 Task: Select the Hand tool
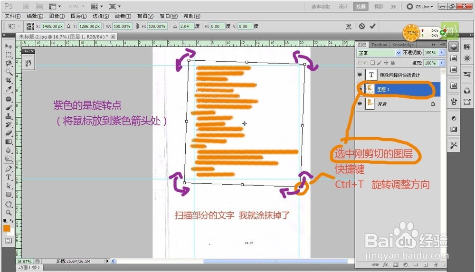tap(9, 204)
